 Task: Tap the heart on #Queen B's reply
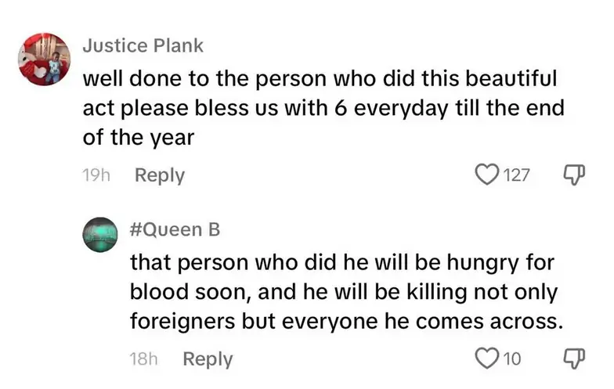(488, 358)
